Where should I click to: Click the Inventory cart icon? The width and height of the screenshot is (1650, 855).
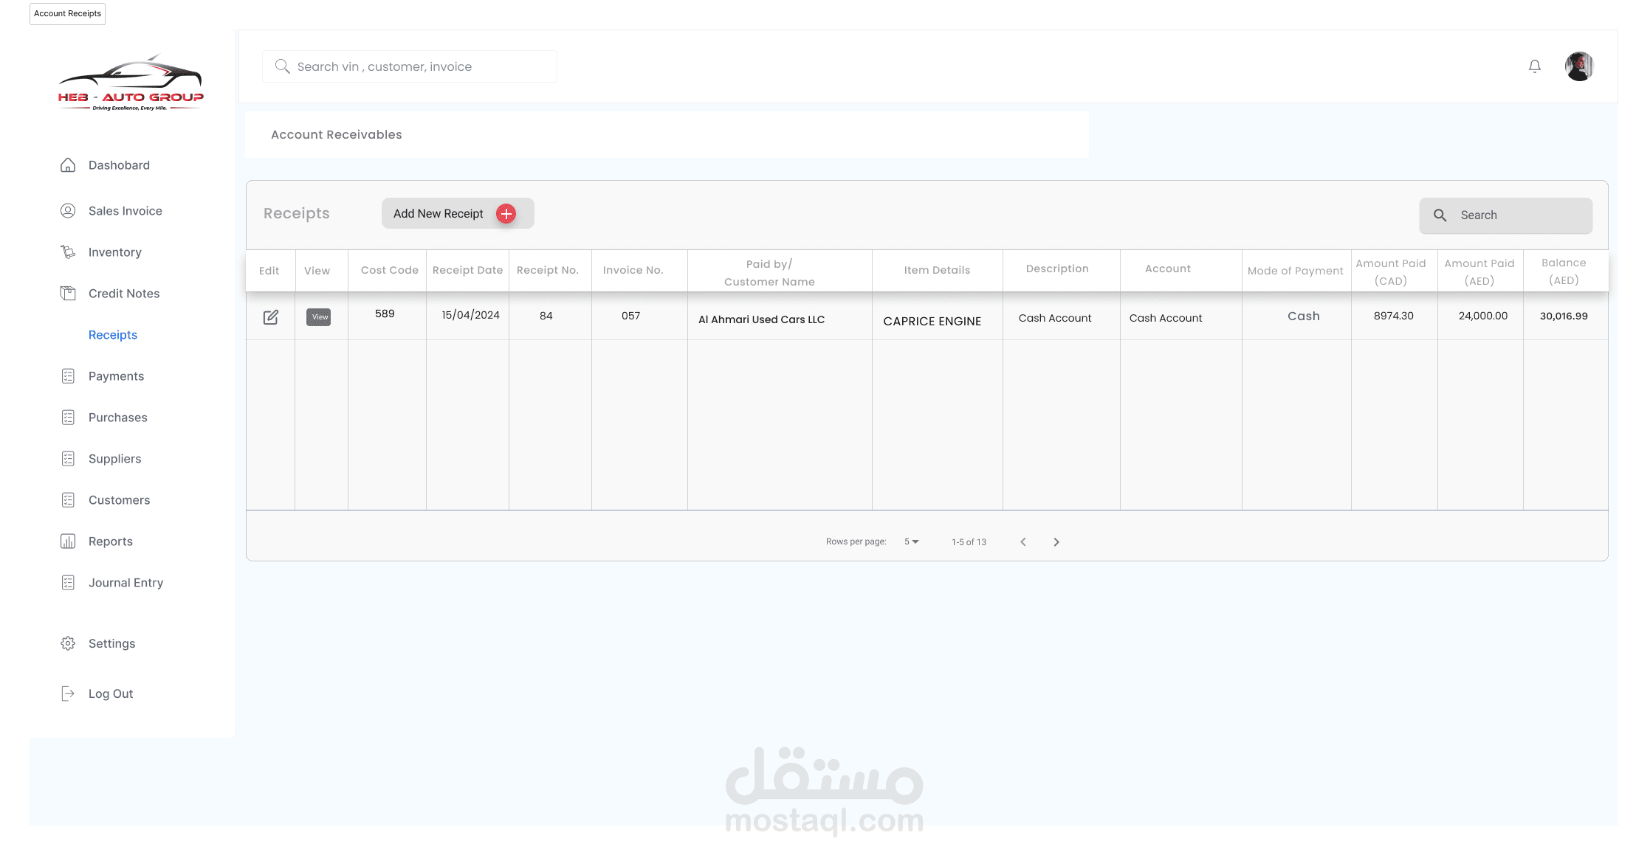coord(68,252)
